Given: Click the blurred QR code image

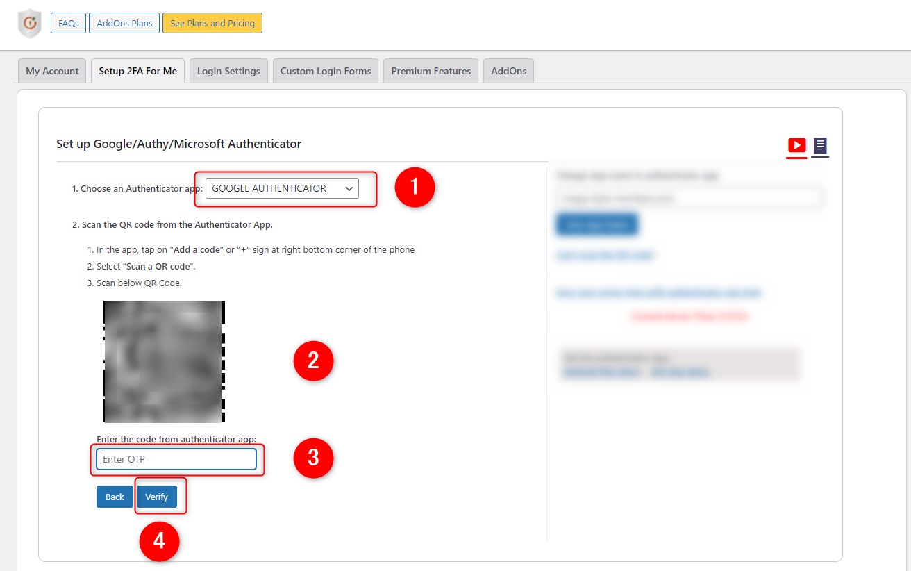Looking at the screenshot, I should point(164,361).
